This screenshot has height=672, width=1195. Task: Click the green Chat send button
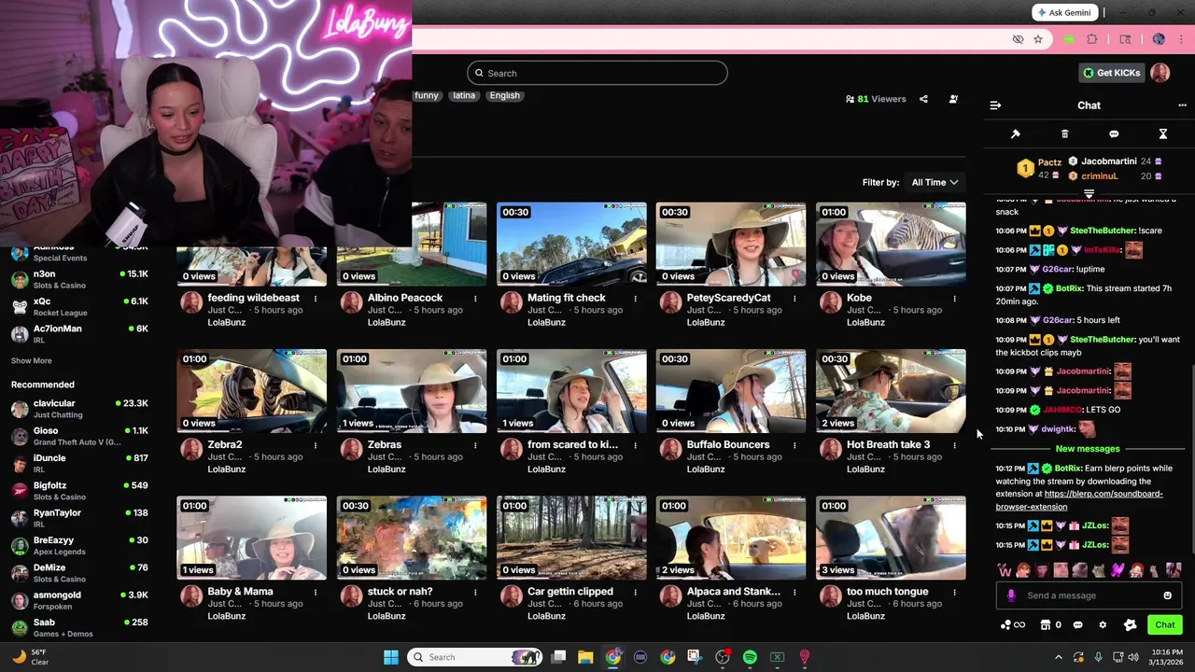(1164, 625)
